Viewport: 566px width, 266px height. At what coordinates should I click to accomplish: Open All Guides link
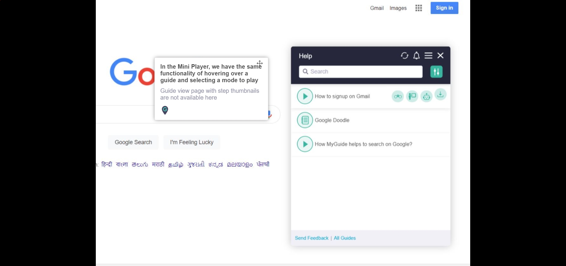[x=345, y=238]
